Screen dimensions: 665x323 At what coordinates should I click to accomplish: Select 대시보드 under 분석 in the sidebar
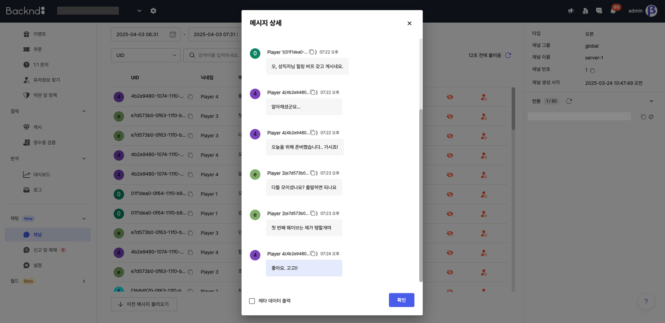(42, 174)
